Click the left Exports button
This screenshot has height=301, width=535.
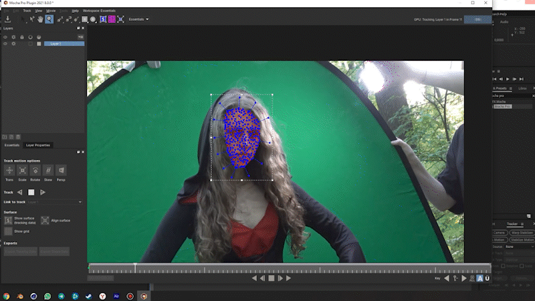(x=21, y=252)
